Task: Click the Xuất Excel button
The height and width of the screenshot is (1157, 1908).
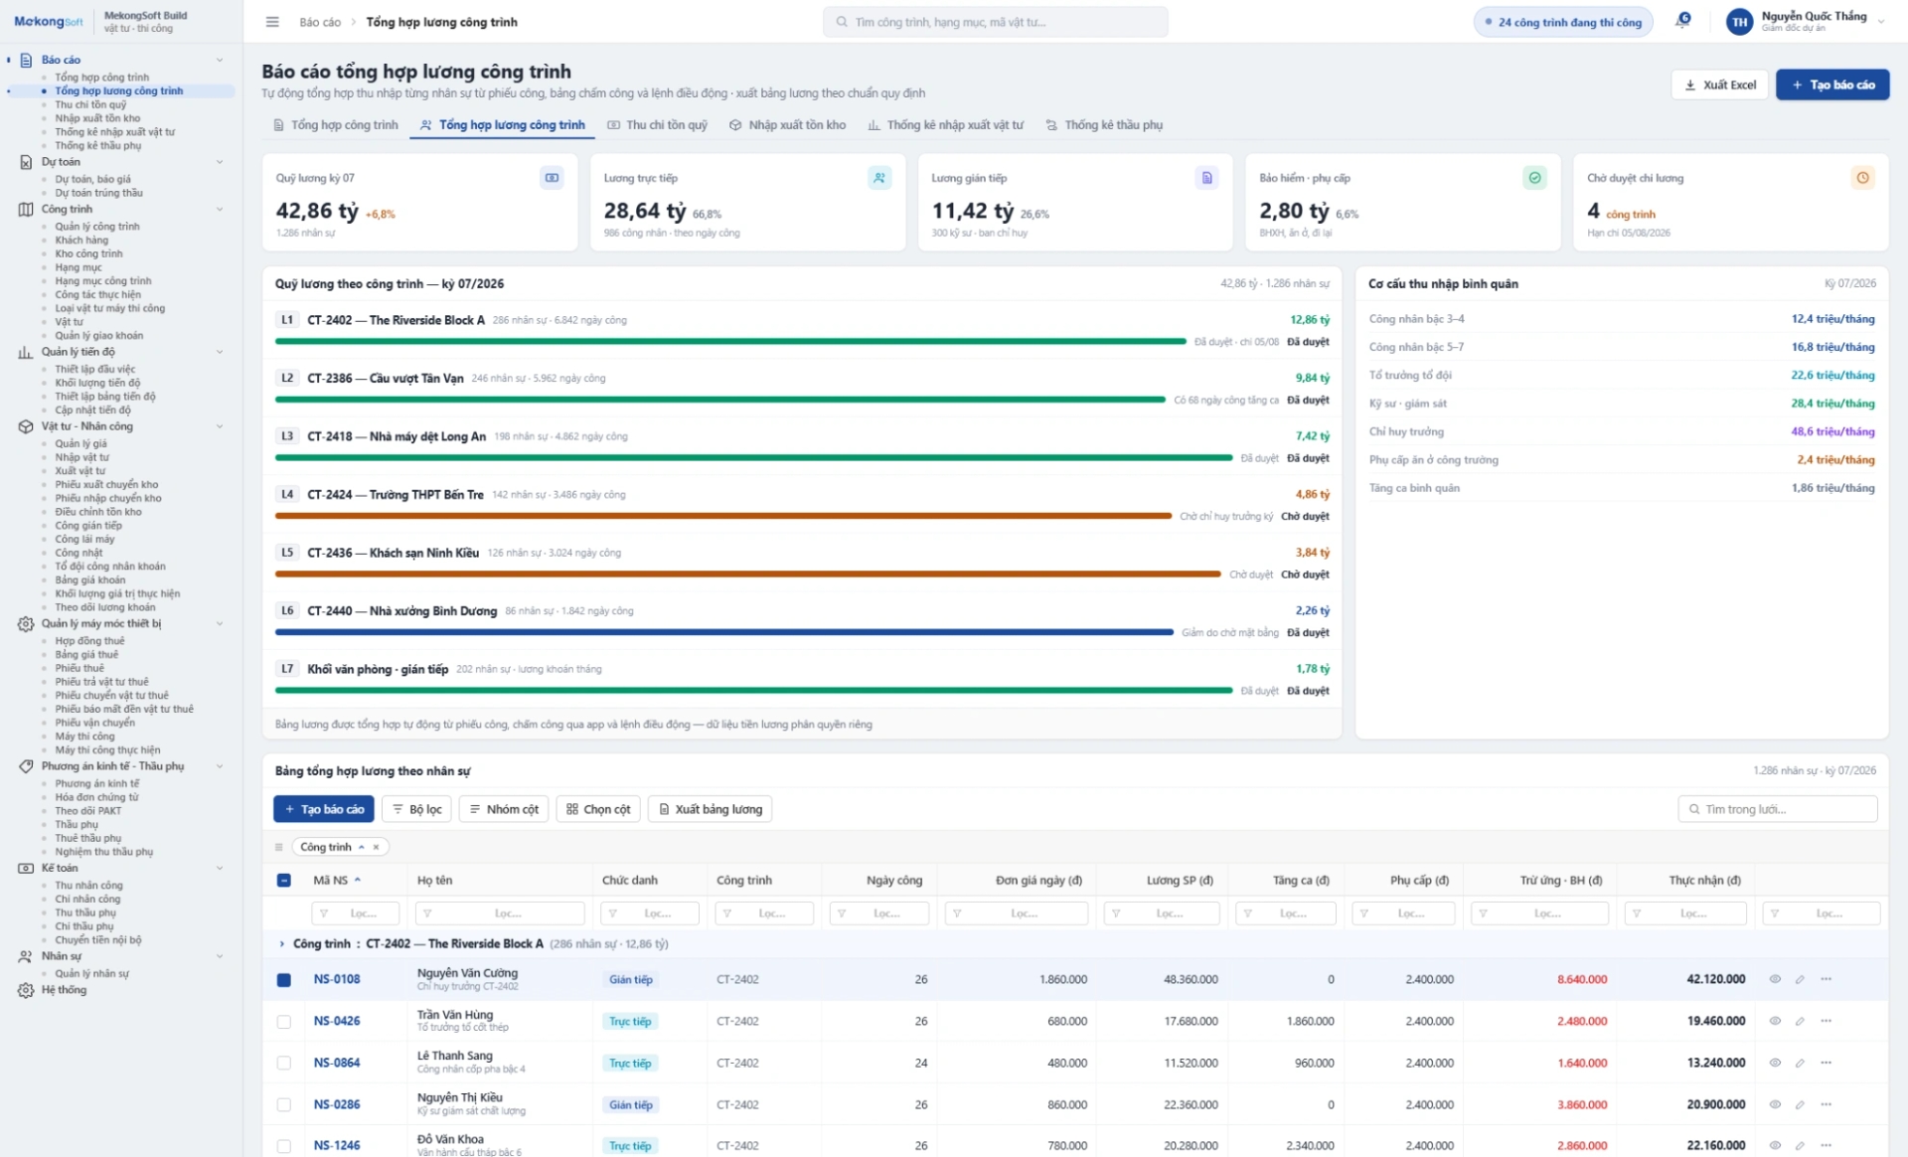Action: 1719,85
